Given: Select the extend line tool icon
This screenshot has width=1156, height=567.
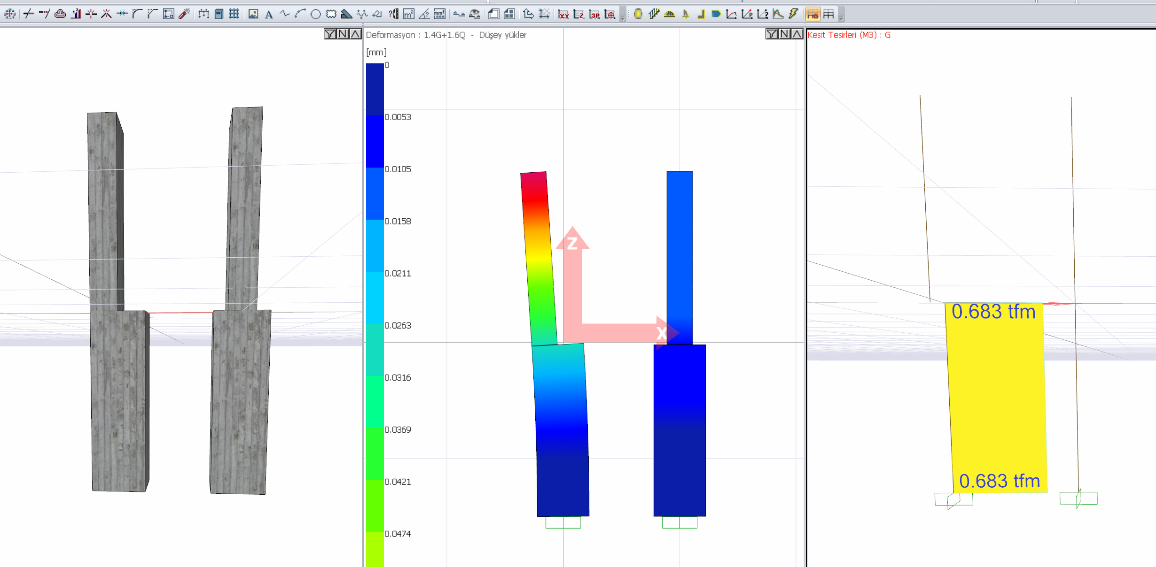Looking at the screenshot, I should (44, 14).
